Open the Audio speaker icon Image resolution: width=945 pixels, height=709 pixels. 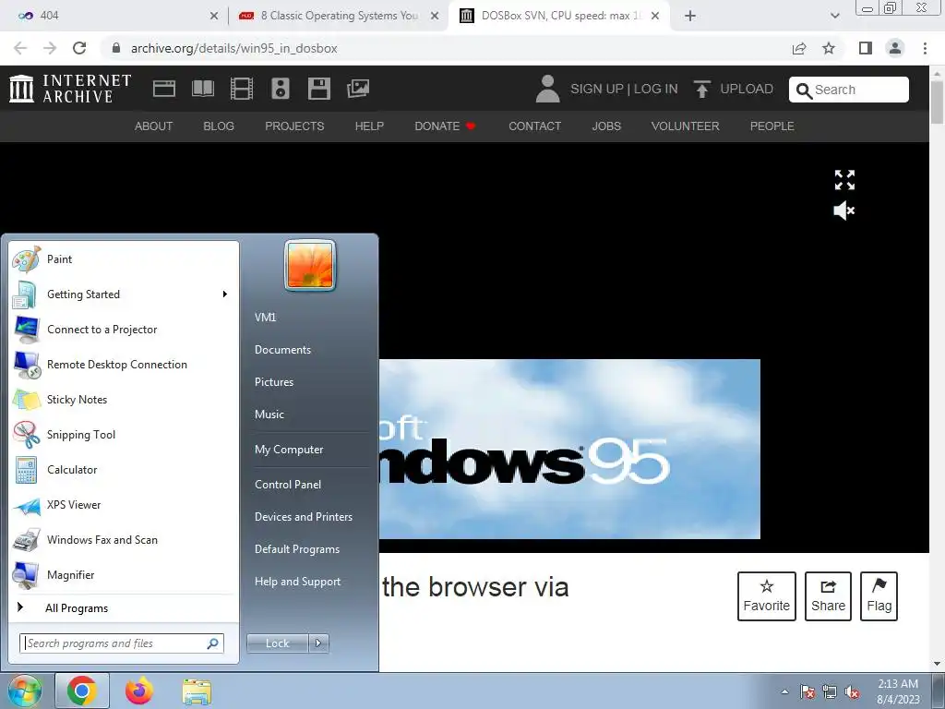coord(281,89)
